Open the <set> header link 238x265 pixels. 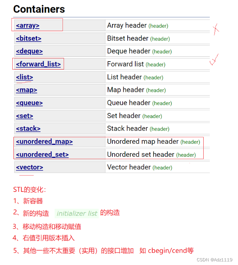(25, 116)
